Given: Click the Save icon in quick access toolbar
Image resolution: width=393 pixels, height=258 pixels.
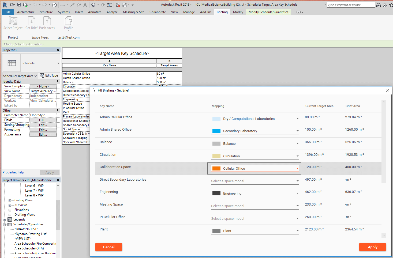Looking at the screenshot, I should point(19,5).
